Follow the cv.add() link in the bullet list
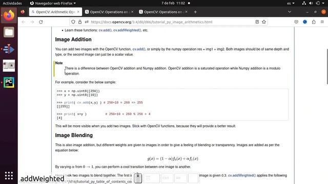Screen dimensions: 328x184 (x=105, y=30)
